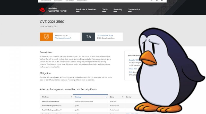Click the 7.8 CVSS score box
This screenshot has width=206, height=114.
(89, 37)
